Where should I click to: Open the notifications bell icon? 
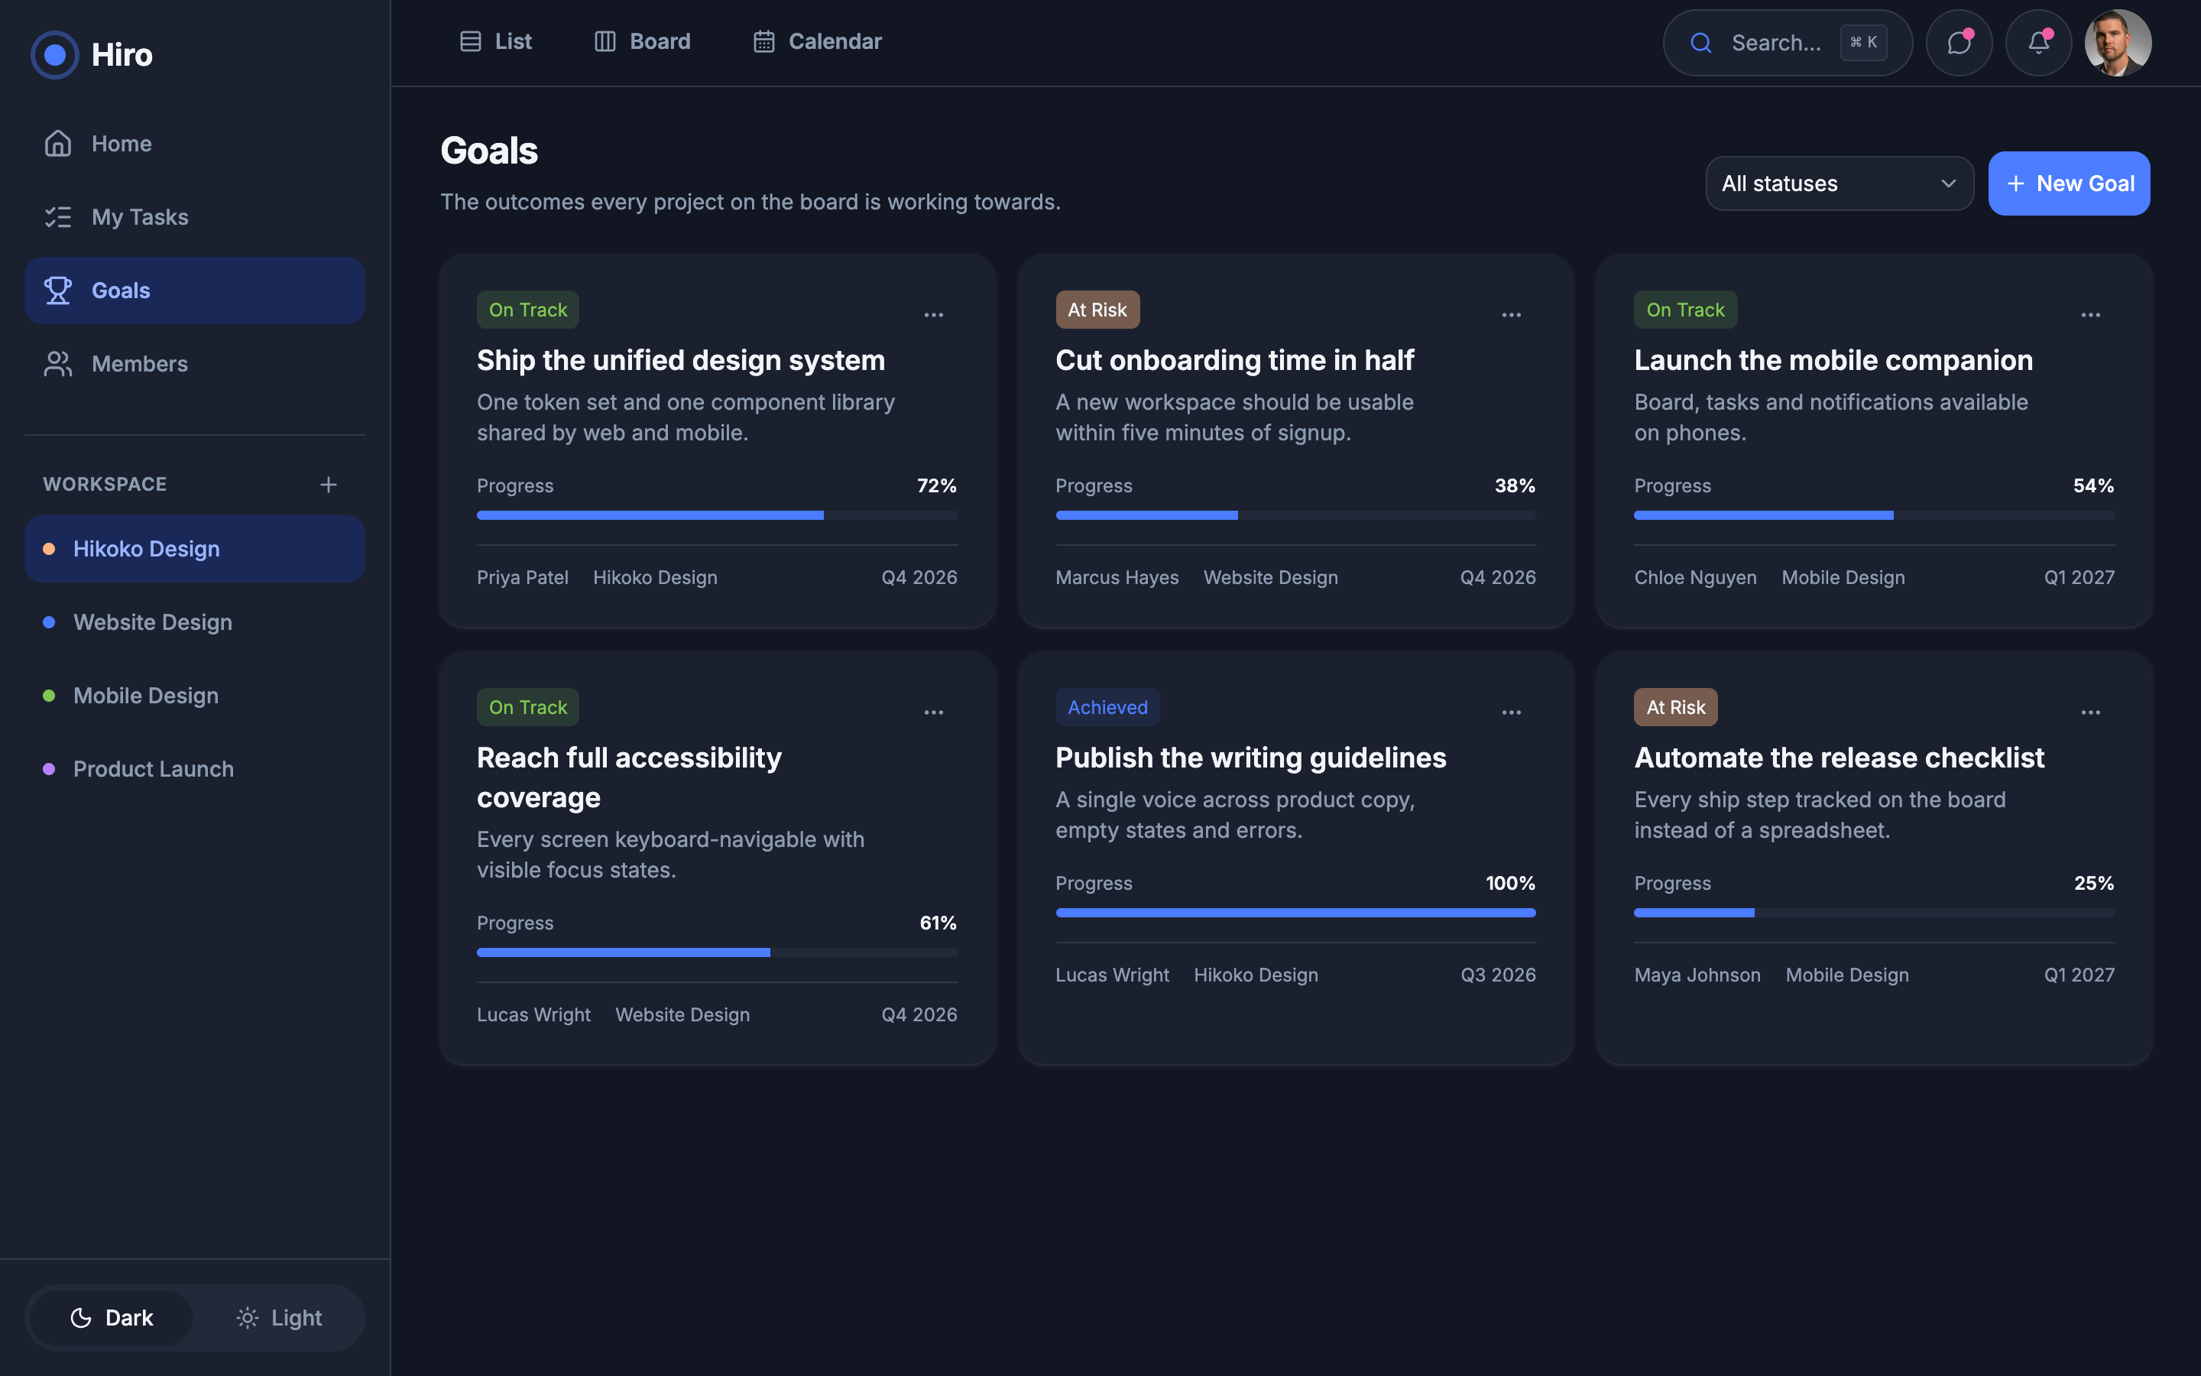point(2038,43)
